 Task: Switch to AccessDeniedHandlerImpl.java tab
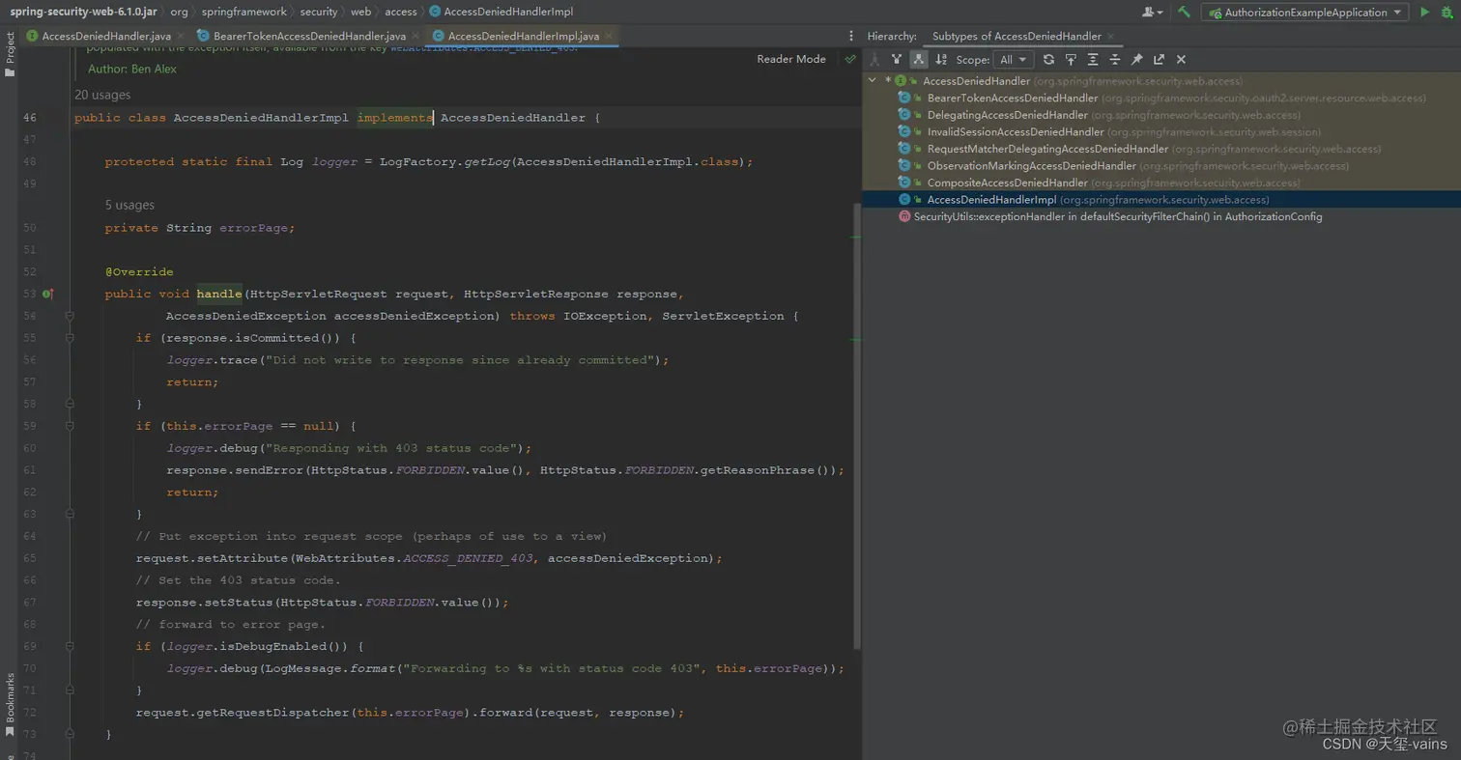coord(524,36)
